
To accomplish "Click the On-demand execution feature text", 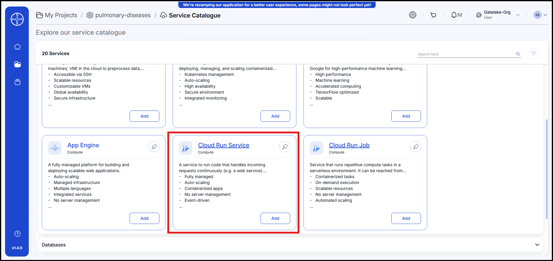I will click(x=337, y=182).
